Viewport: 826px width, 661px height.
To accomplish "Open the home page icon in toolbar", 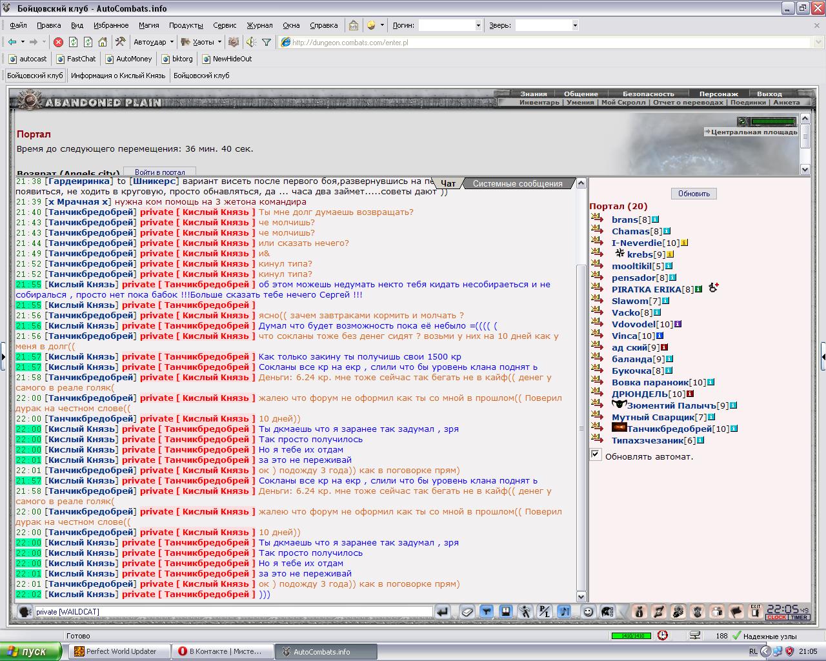I will pyautogui.click(x=103, y=42).
